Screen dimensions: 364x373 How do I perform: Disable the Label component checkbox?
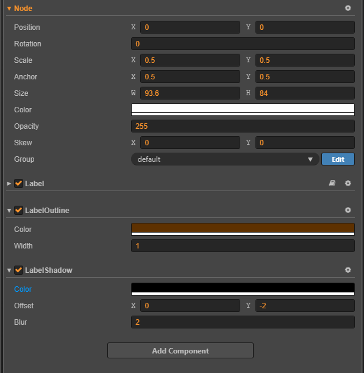[18, 183]
